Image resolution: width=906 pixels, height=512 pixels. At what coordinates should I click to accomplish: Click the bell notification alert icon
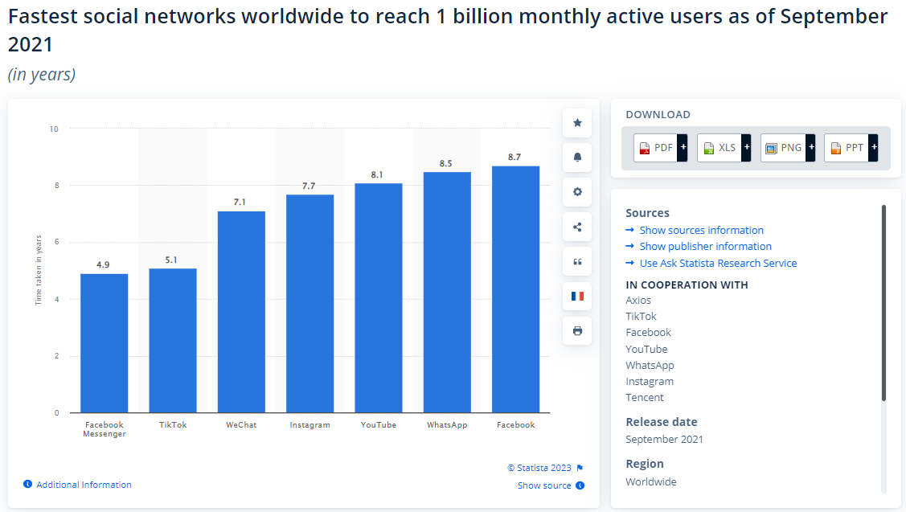[x=576, y=158]
